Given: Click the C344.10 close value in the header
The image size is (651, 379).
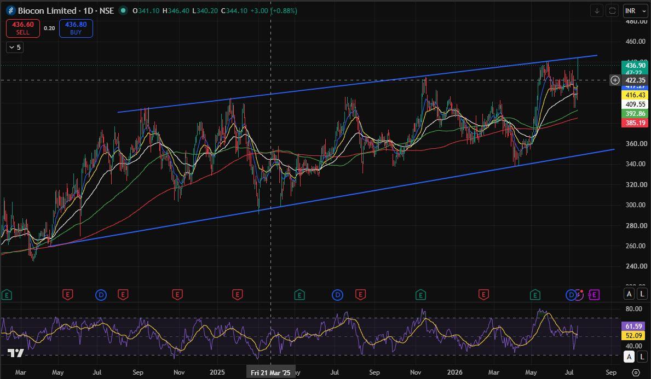Looking at the screenshot, I should coord(234,11).
